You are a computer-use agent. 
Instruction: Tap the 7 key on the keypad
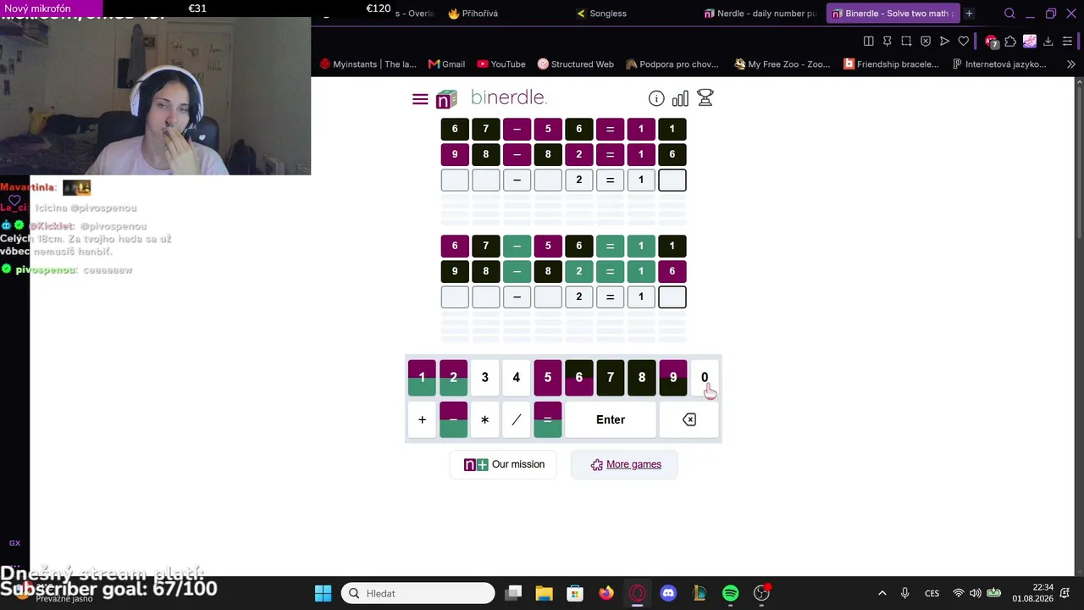point(611,378)
